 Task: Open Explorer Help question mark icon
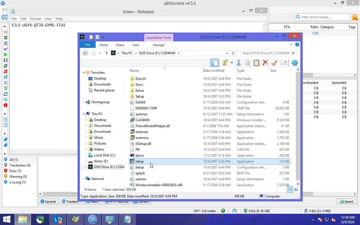pyautogui.click(x=297, y=44)
